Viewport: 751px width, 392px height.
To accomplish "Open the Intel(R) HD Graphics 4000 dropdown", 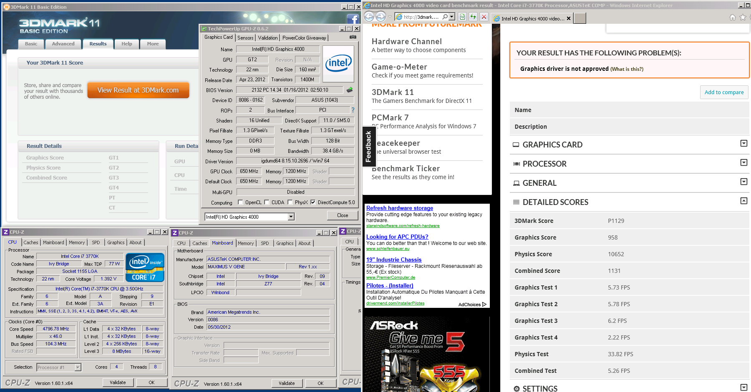I will 291,217.
